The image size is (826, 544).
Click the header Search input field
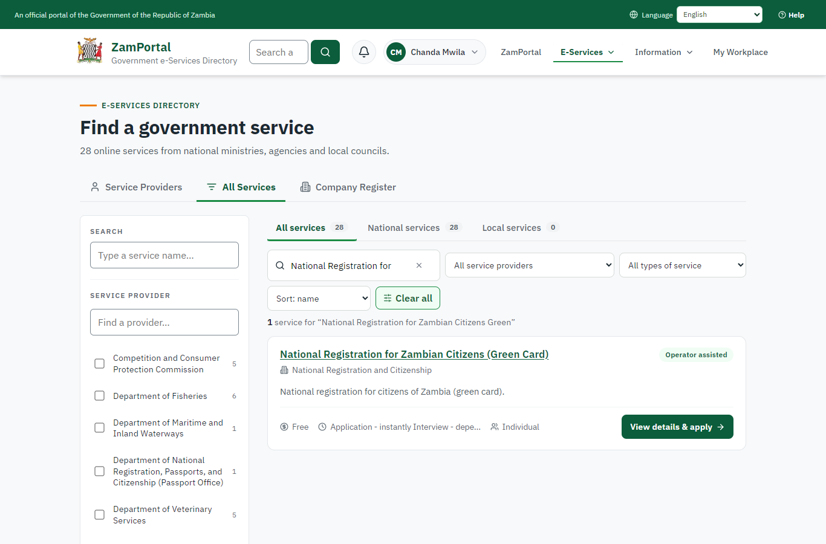point(279,52)
